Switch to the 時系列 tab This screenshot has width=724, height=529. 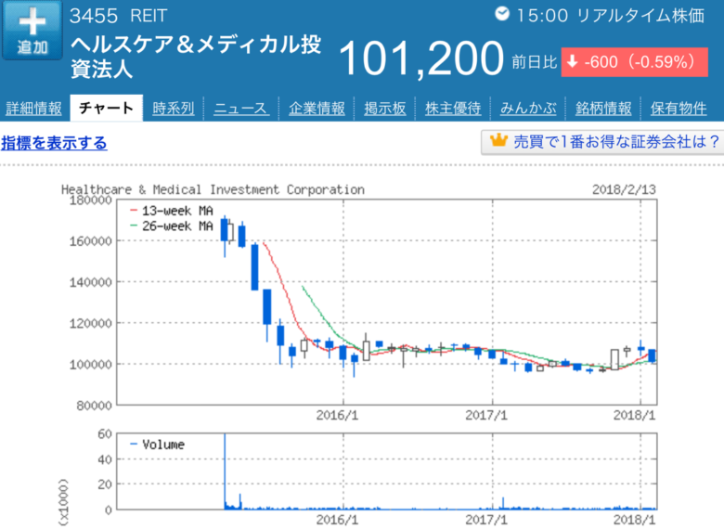click(174, 109)
